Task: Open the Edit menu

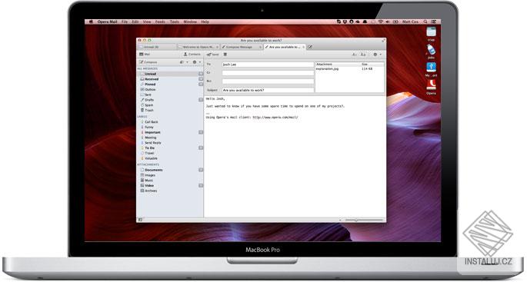Action: (135, 22)
